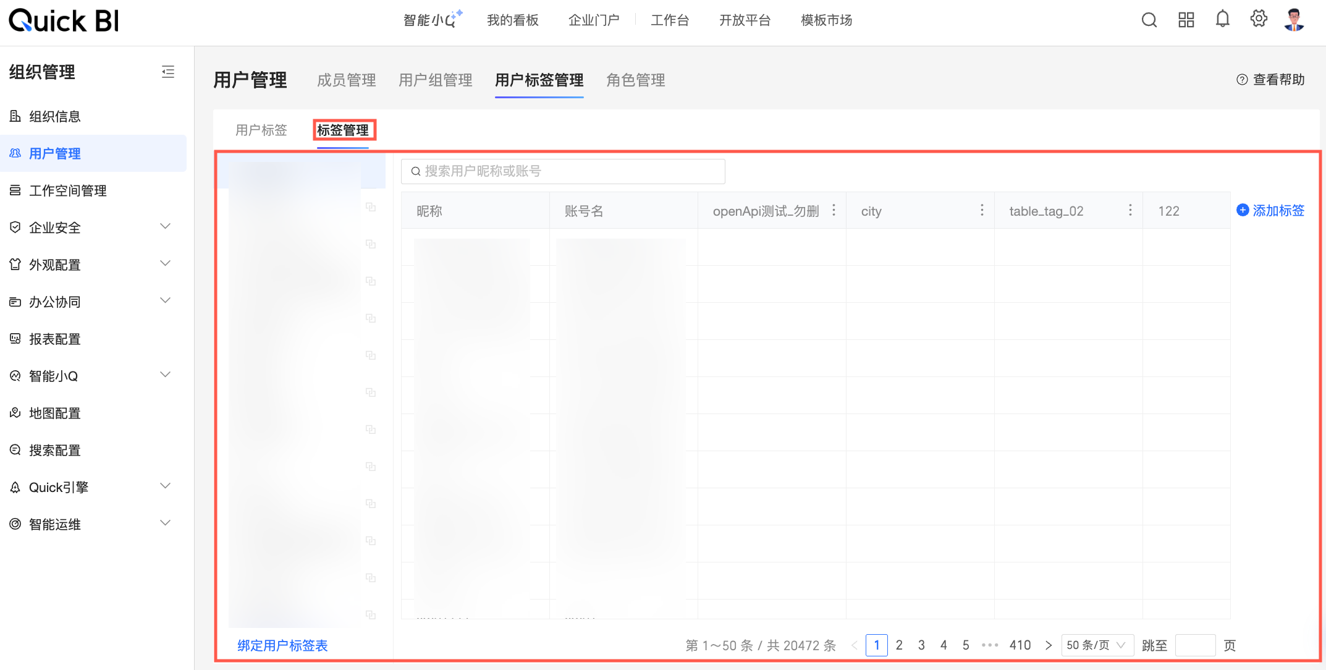
Task: Click the user avatar icon
Action: (1294, 20)
